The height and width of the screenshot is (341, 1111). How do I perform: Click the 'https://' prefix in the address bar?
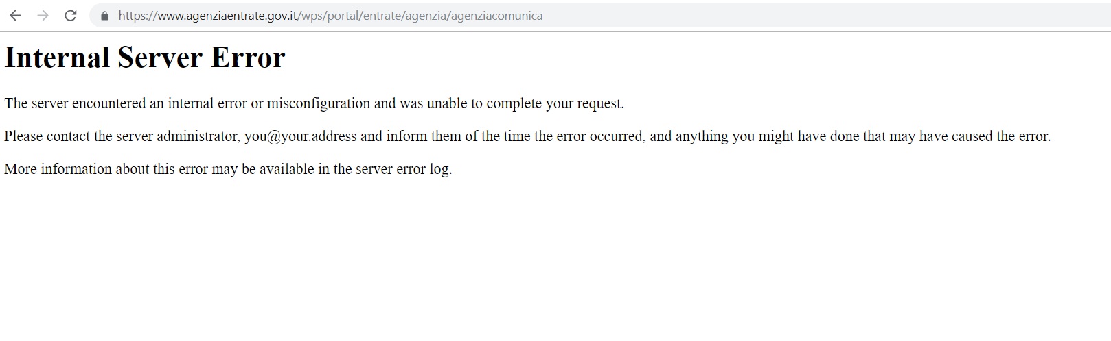(137, 16)
